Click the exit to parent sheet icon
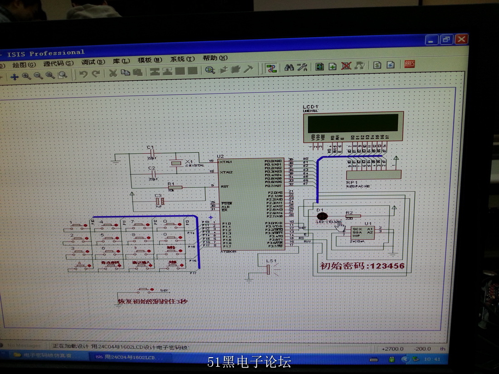Screen dimensions: 499x374 click(359, 66)
